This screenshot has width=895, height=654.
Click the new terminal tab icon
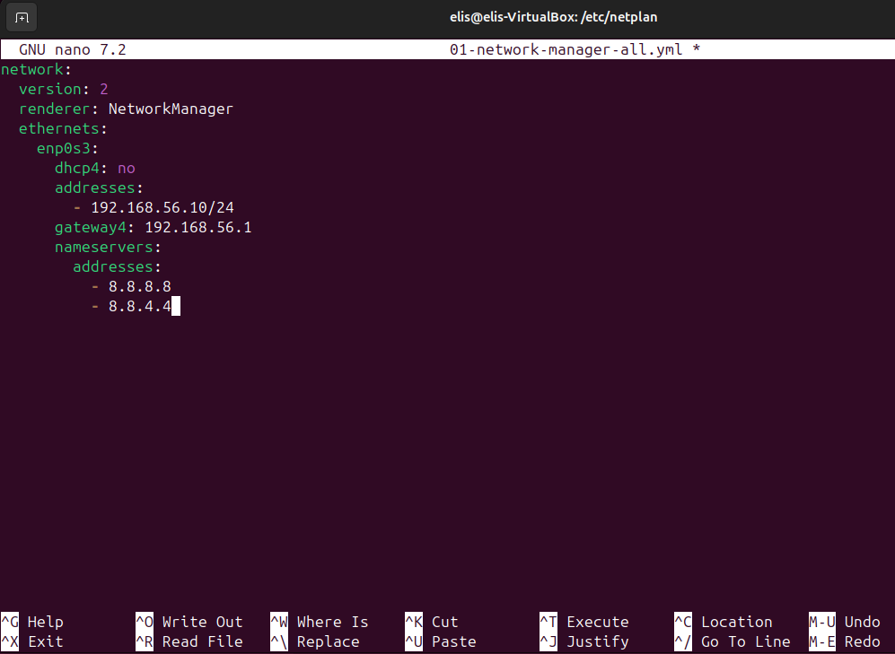(22, 17)
